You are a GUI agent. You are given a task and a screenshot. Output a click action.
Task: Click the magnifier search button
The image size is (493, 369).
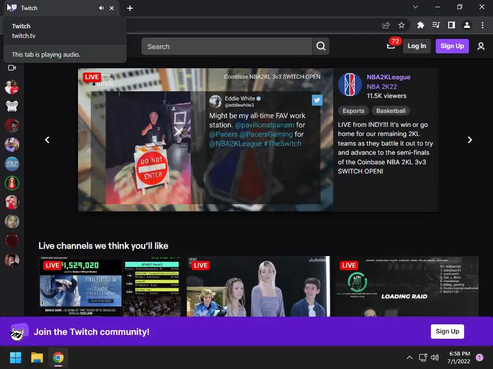[321, 47]
